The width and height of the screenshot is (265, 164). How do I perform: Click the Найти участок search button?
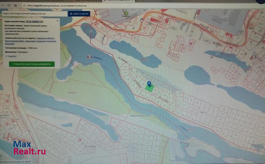coord(79,14)
